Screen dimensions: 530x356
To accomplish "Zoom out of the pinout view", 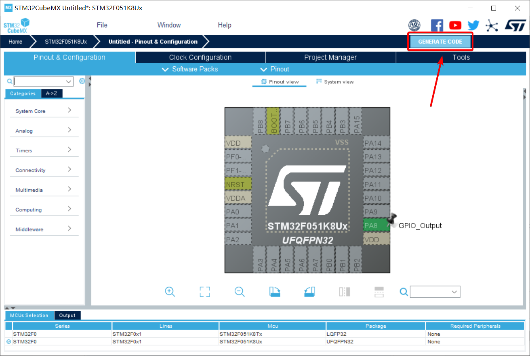I will click(240, 292).
